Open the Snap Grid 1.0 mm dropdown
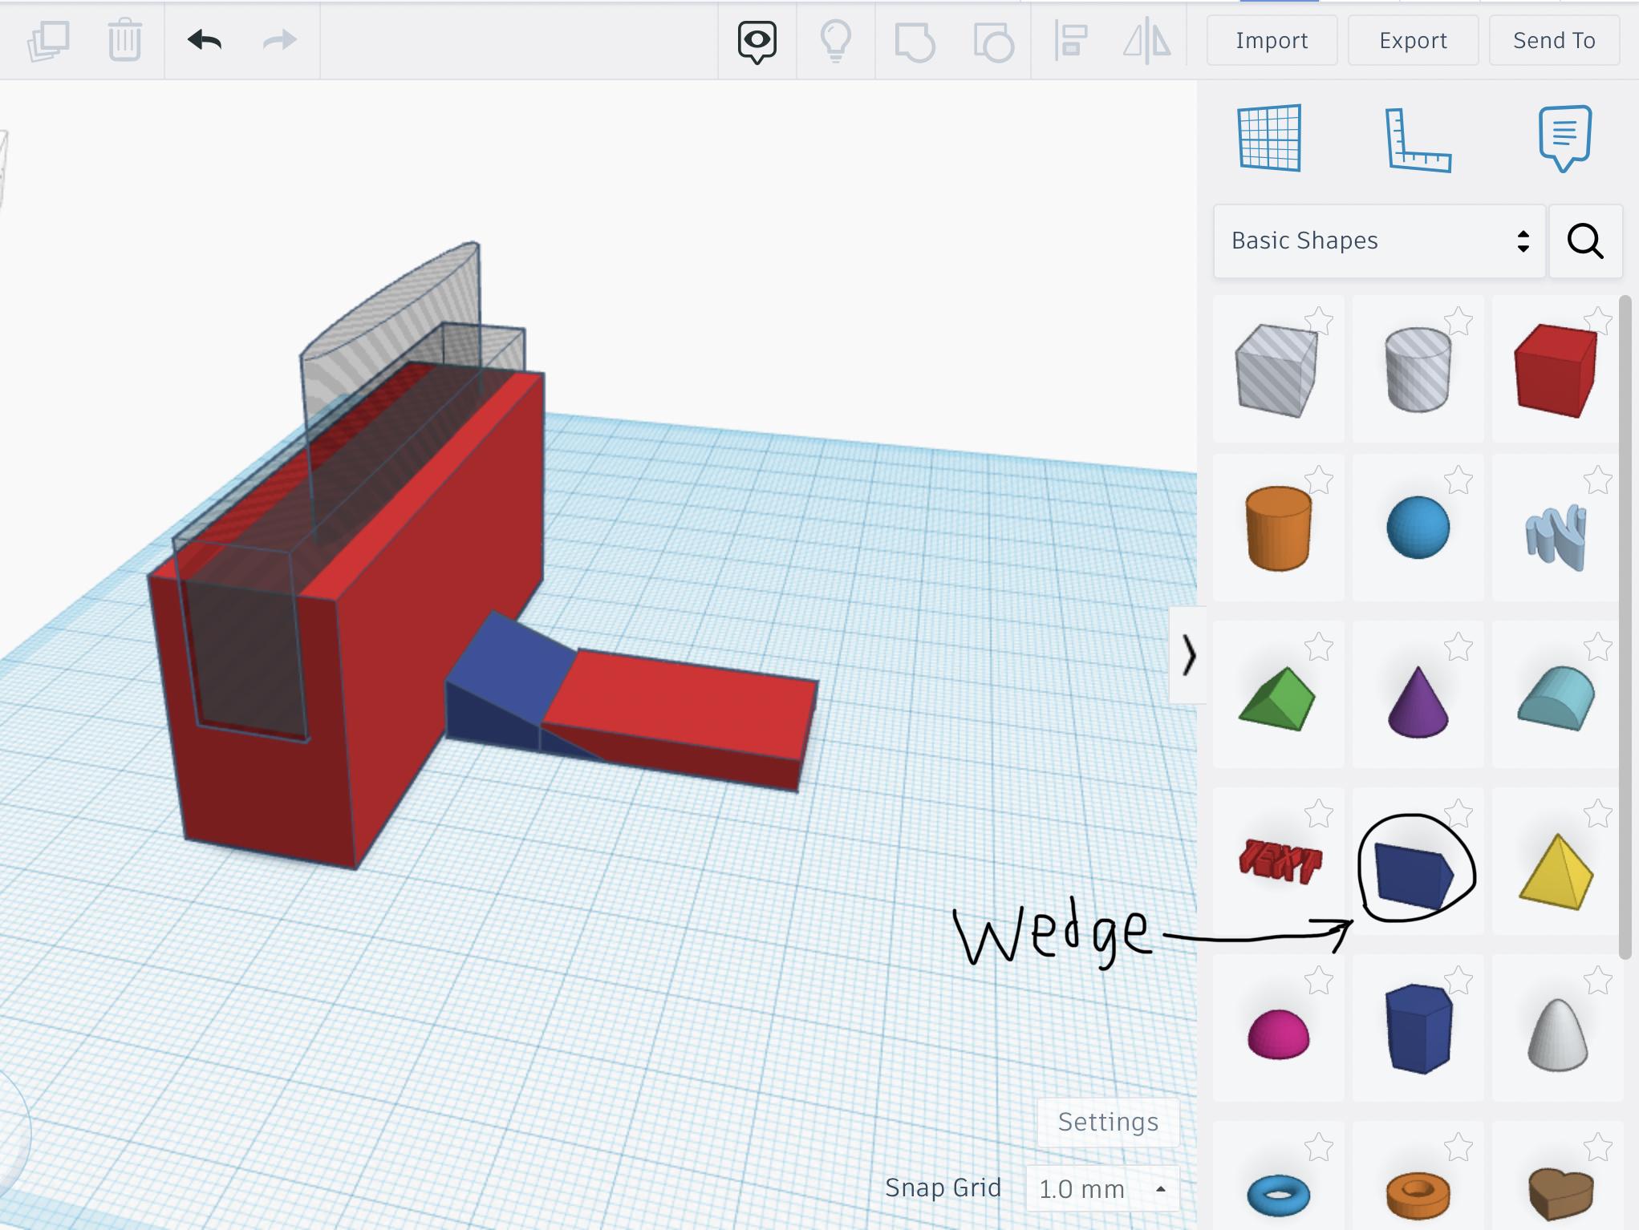The width and height of the screenshot is (1639, 1230). coord(1101,1188)
